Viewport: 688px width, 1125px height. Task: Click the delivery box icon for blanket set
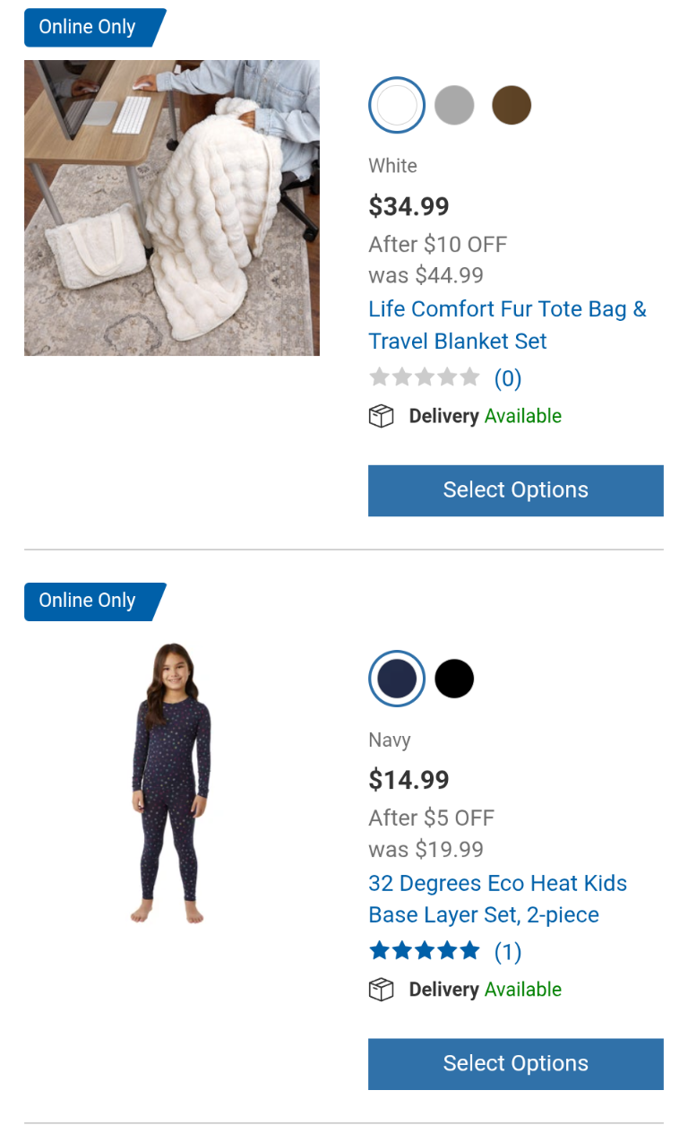click(382, 416)
